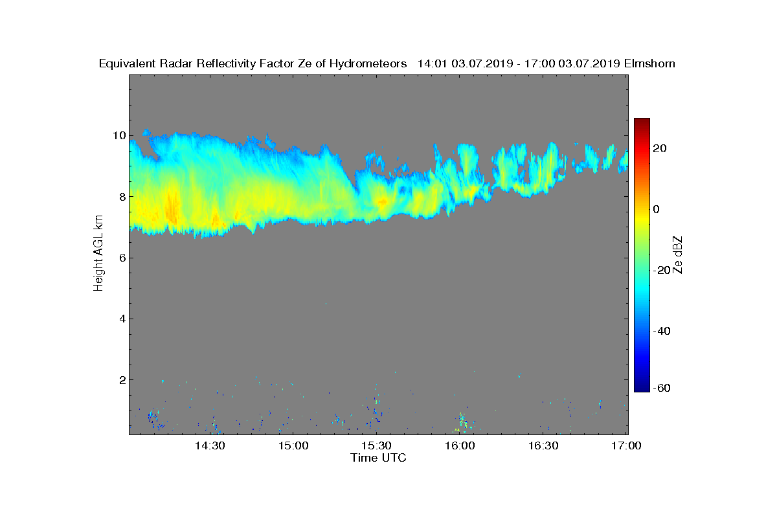
Task: Click the colorbar label -40
Action: pos(662,331)
